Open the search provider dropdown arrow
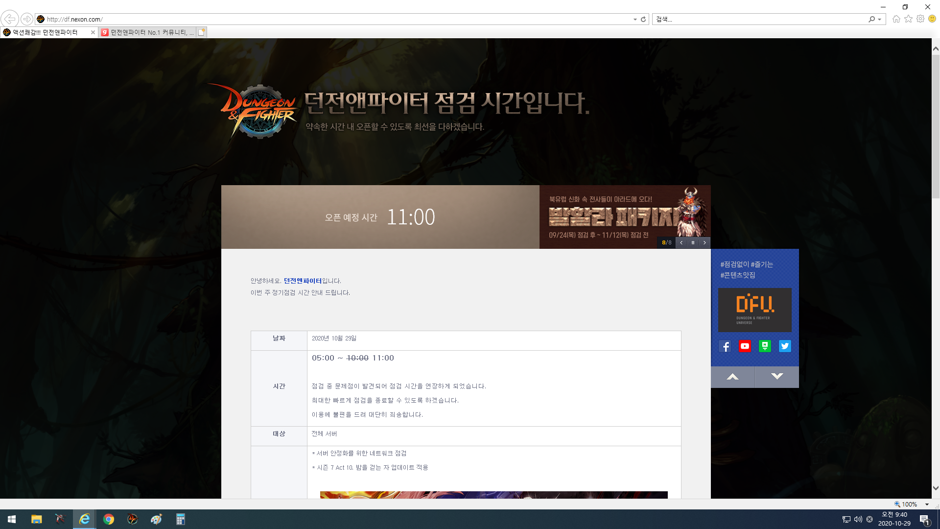The image size is (940, 529). [x=880, y=19]
